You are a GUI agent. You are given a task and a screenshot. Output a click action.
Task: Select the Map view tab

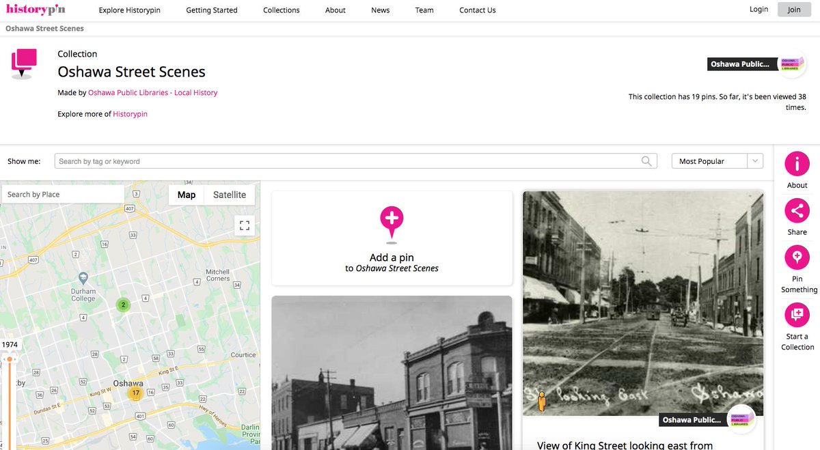(x=187, y=195)
